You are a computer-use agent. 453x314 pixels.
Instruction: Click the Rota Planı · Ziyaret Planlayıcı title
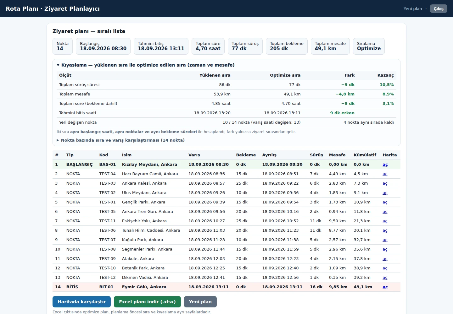pyautogui.click(x=53, y=9)
